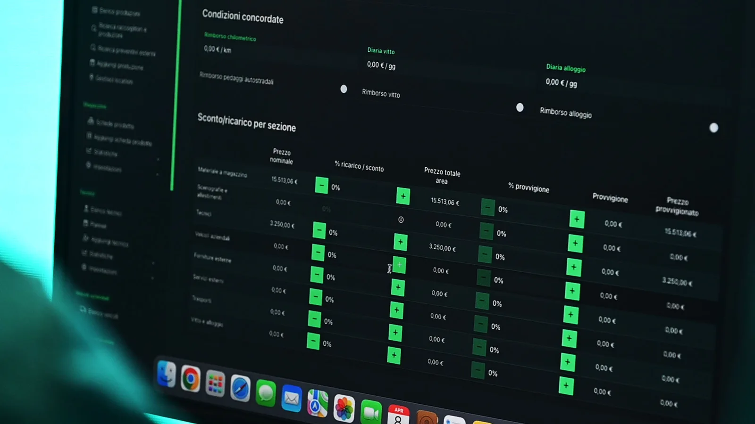Screen dimensions: 755x424
Task: Decrease ricarico/sconto for Materiale a magazzino
Action: 321,185
